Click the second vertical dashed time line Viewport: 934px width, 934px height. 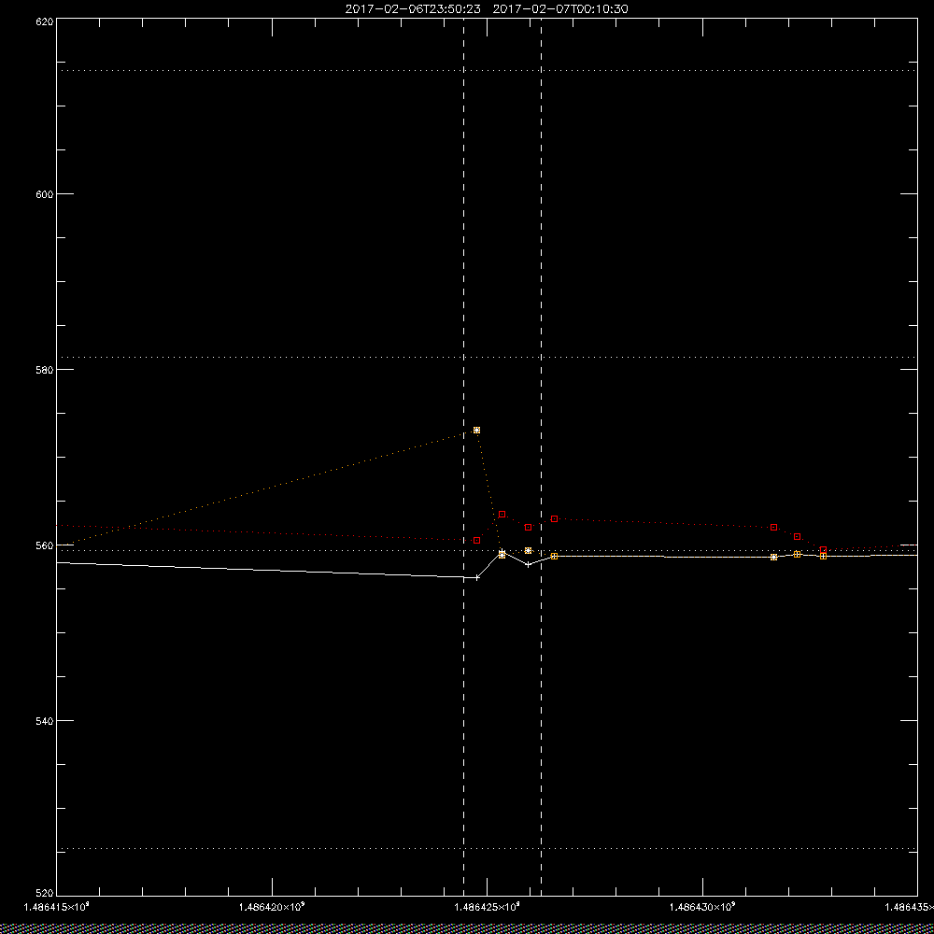click(541, 457)
